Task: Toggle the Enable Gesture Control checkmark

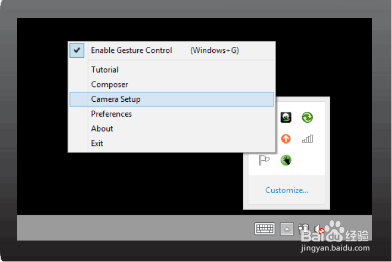Action: click(x=77, y=51)
